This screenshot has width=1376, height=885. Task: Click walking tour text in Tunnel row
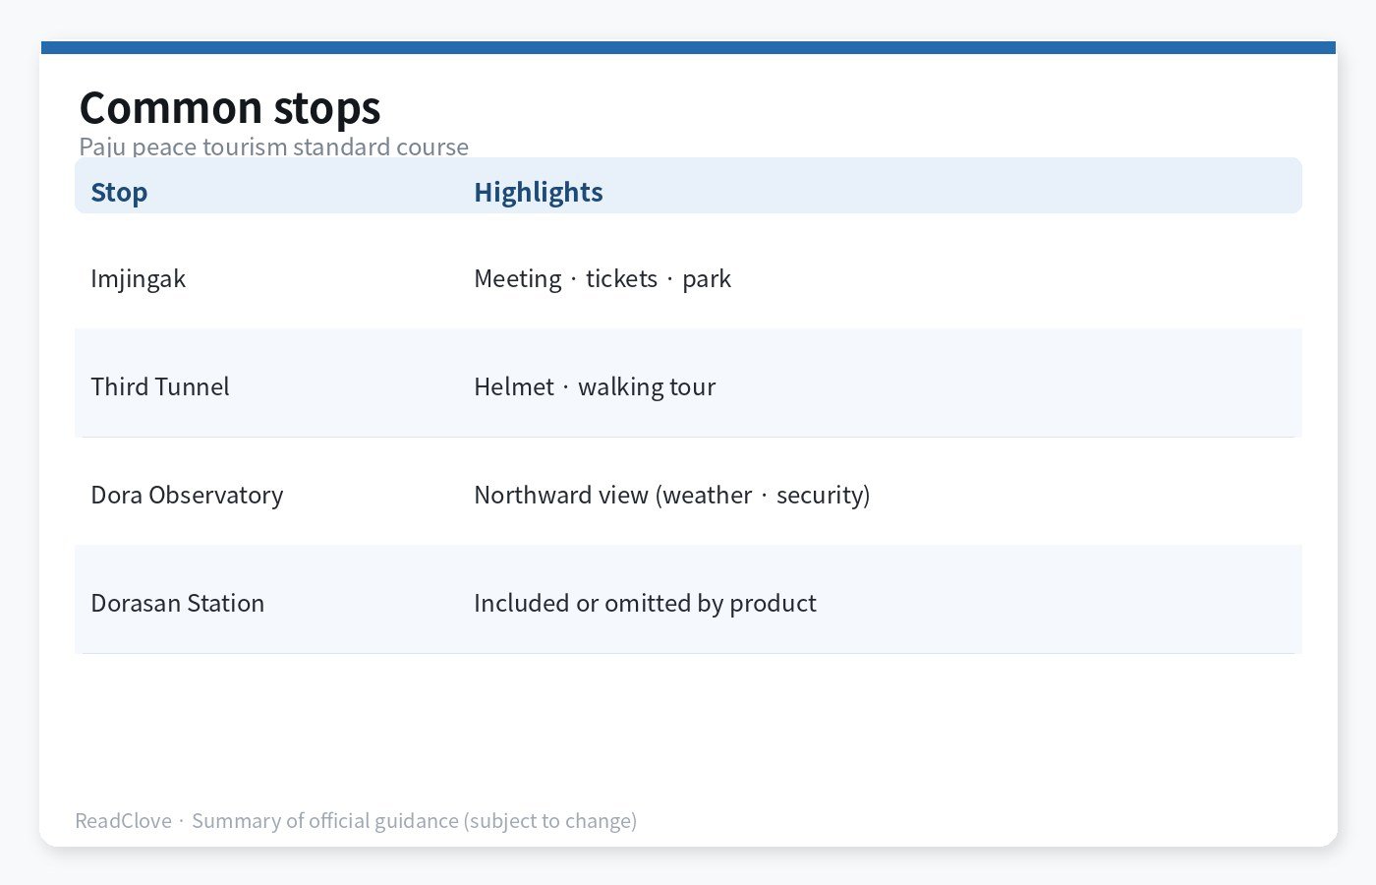pyautogui.click(x=647, y=386)
